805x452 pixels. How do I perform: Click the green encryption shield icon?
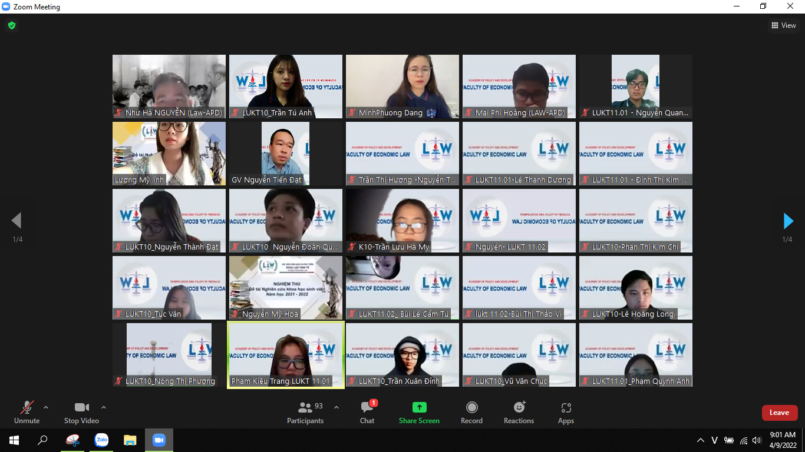click(x=11, y=25)
